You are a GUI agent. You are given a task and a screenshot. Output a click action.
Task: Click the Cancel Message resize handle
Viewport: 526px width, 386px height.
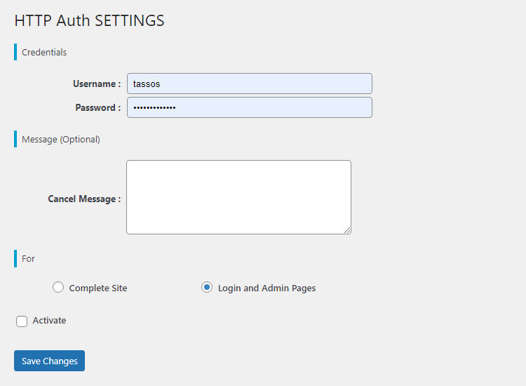click(x=347, y=230)
